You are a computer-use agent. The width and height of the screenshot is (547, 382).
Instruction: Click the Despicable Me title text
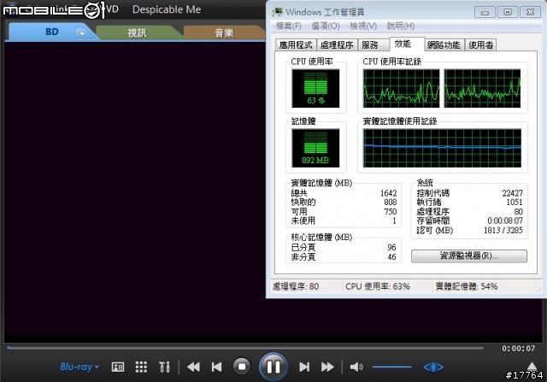click(167, 9)
